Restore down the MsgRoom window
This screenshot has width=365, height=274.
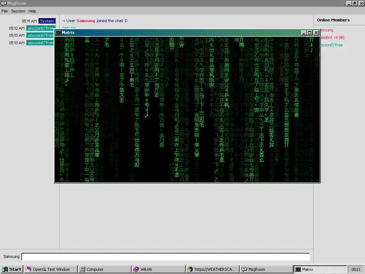(x=355, y=3)
